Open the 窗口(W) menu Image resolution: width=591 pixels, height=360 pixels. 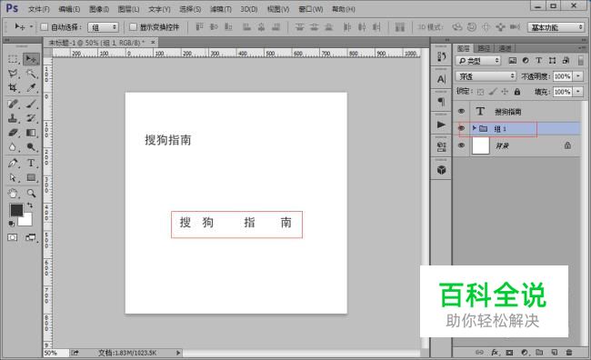tap(311, 9)
